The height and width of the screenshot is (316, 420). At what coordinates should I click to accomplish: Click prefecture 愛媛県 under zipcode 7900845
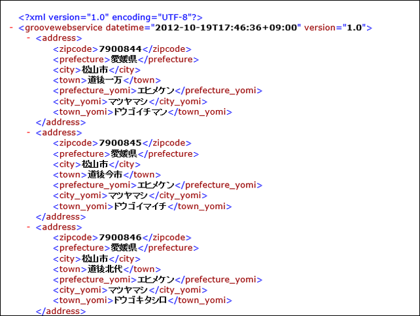coord(124,154)
